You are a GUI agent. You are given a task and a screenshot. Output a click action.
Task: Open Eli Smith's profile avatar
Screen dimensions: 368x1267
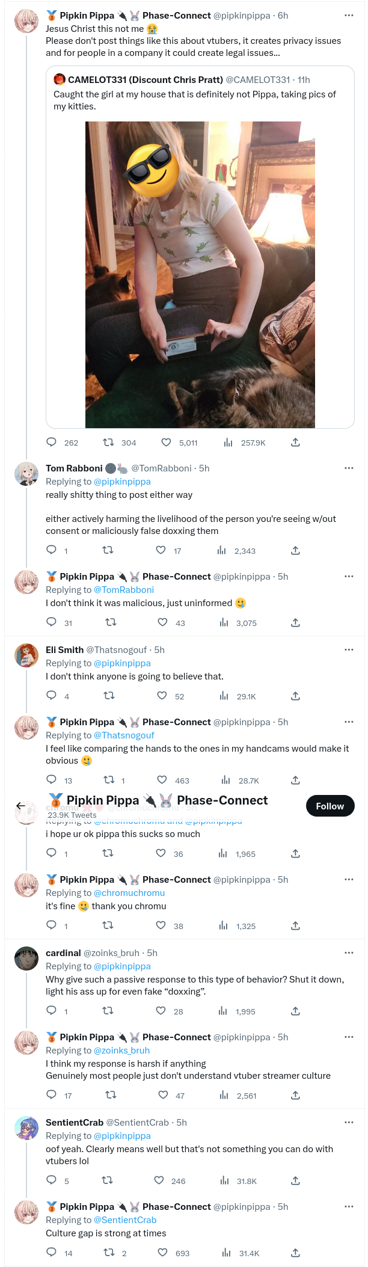coord(26,655)
